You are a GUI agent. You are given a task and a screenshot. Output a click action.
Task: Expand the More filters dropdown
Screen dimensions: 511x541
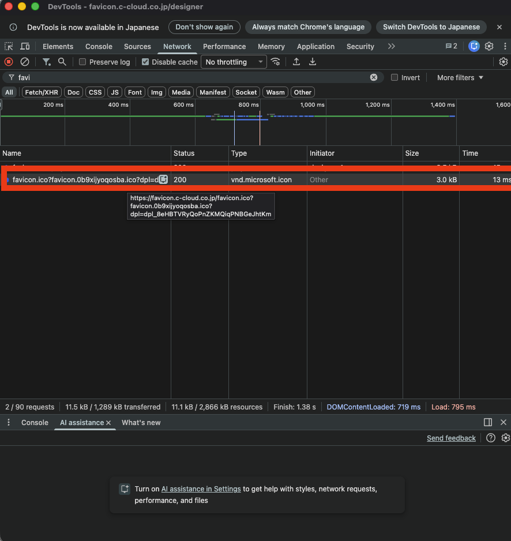[460, 78]
